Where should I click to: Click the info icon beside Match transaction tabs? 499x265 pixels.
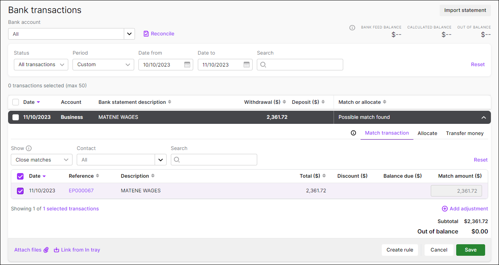(353, 133)
